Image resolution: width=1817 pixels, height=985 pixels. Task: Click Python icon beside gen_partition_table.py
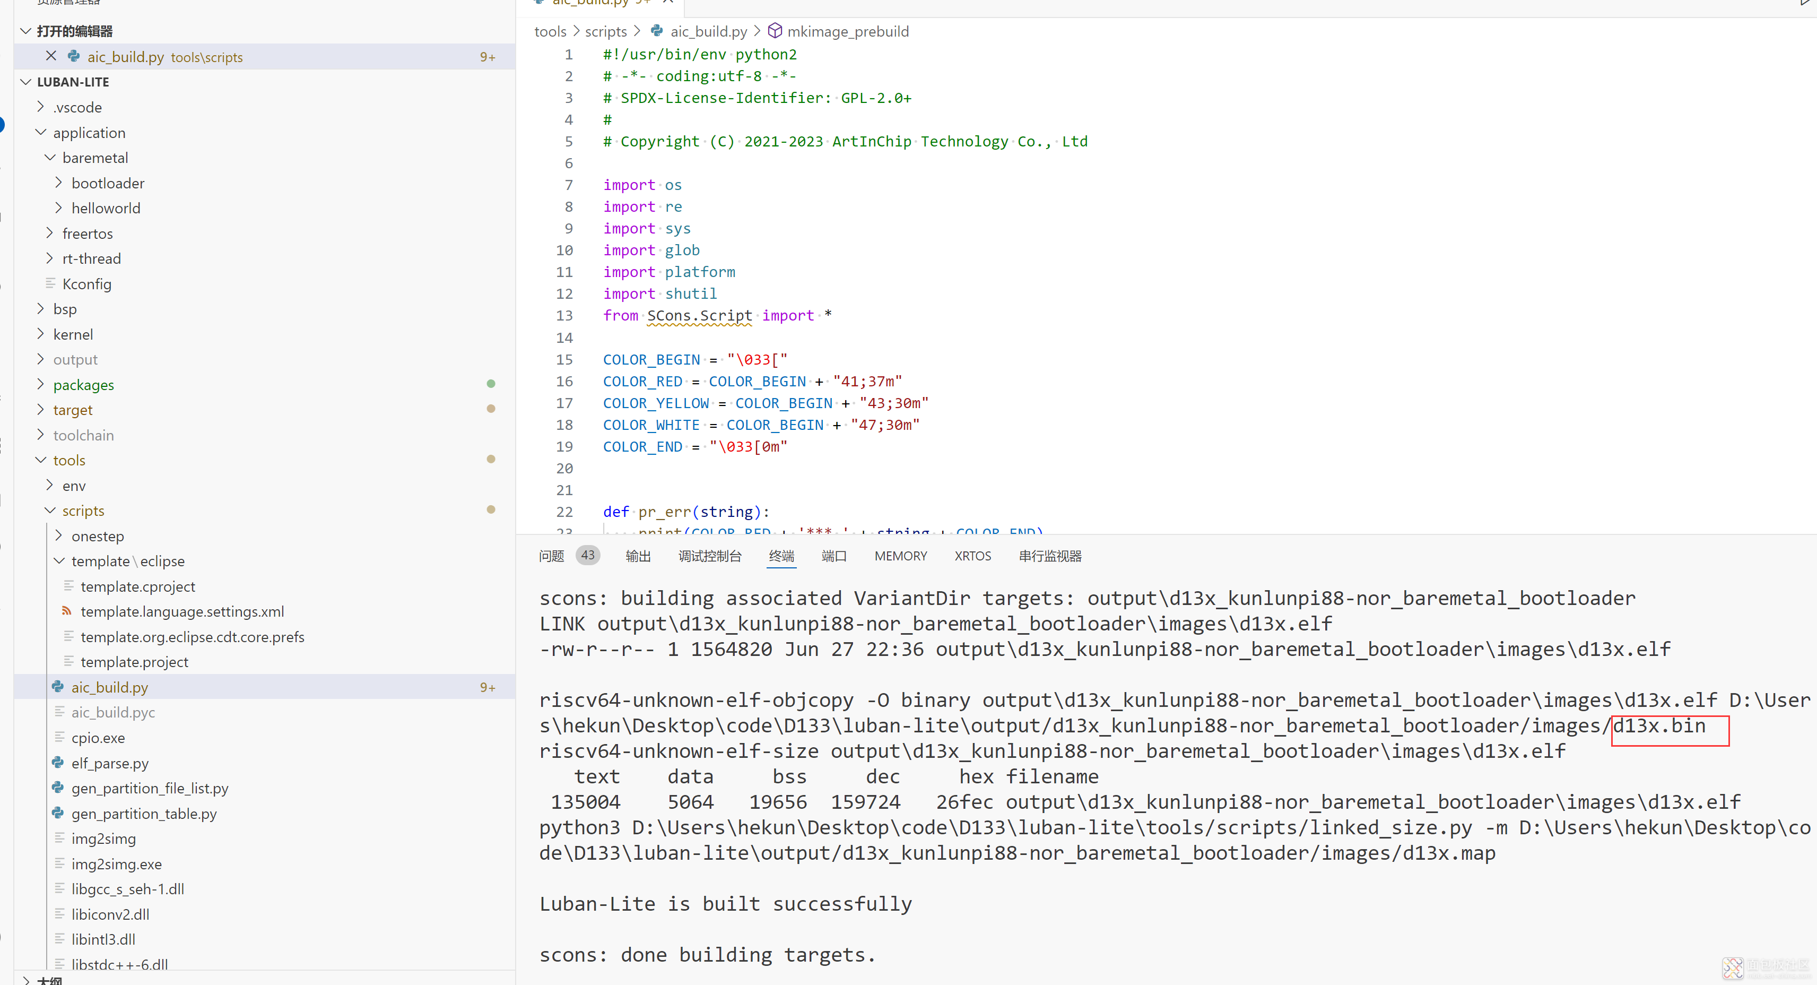tap(58, 813)
